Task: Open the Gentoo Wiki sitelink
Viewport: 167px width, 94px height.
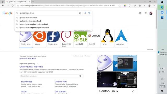Action: 61,81
